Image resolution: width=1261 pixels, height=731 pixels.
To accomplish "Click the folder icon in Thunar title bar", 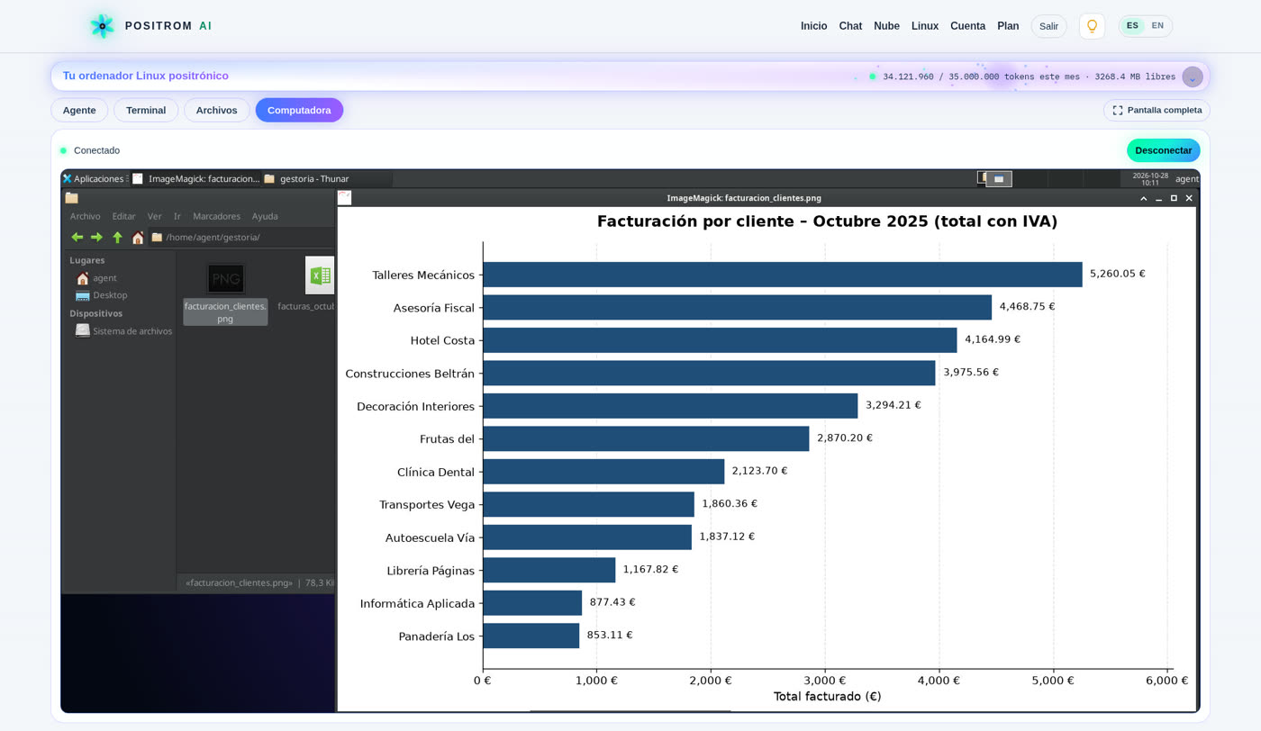I will tap(71, 198).
